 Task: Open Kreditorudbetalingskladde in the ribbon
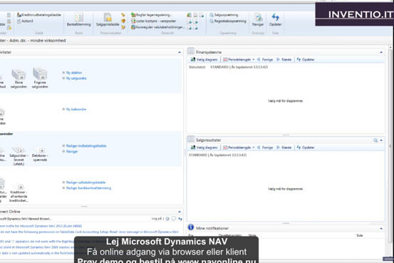[39, 15]
